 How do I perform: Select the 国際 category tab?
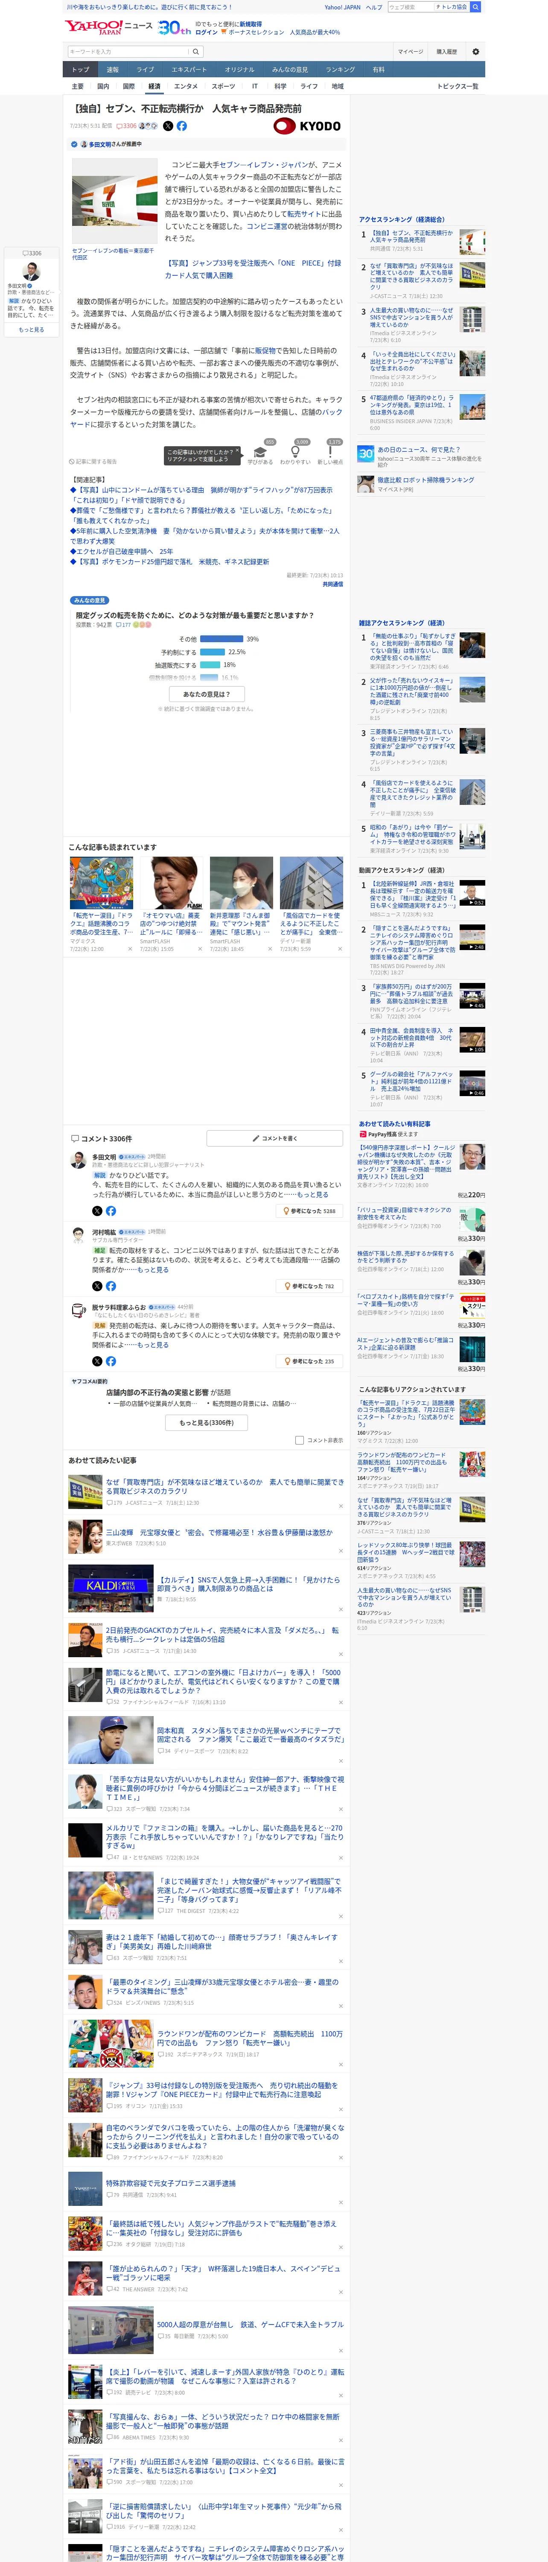tap(128, 87)
